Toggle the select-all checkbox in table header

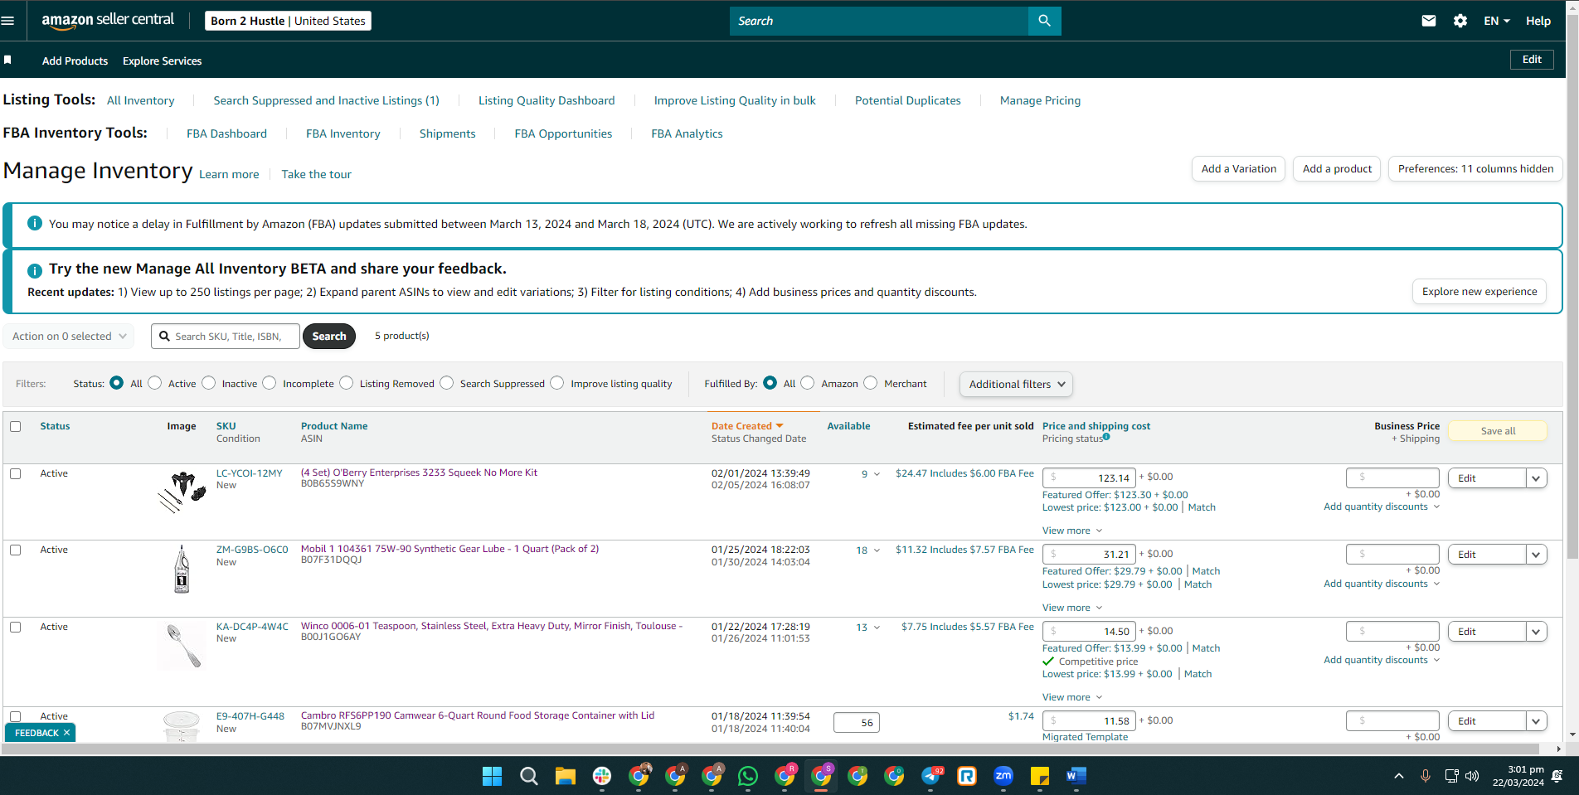(x=15, y=426)
